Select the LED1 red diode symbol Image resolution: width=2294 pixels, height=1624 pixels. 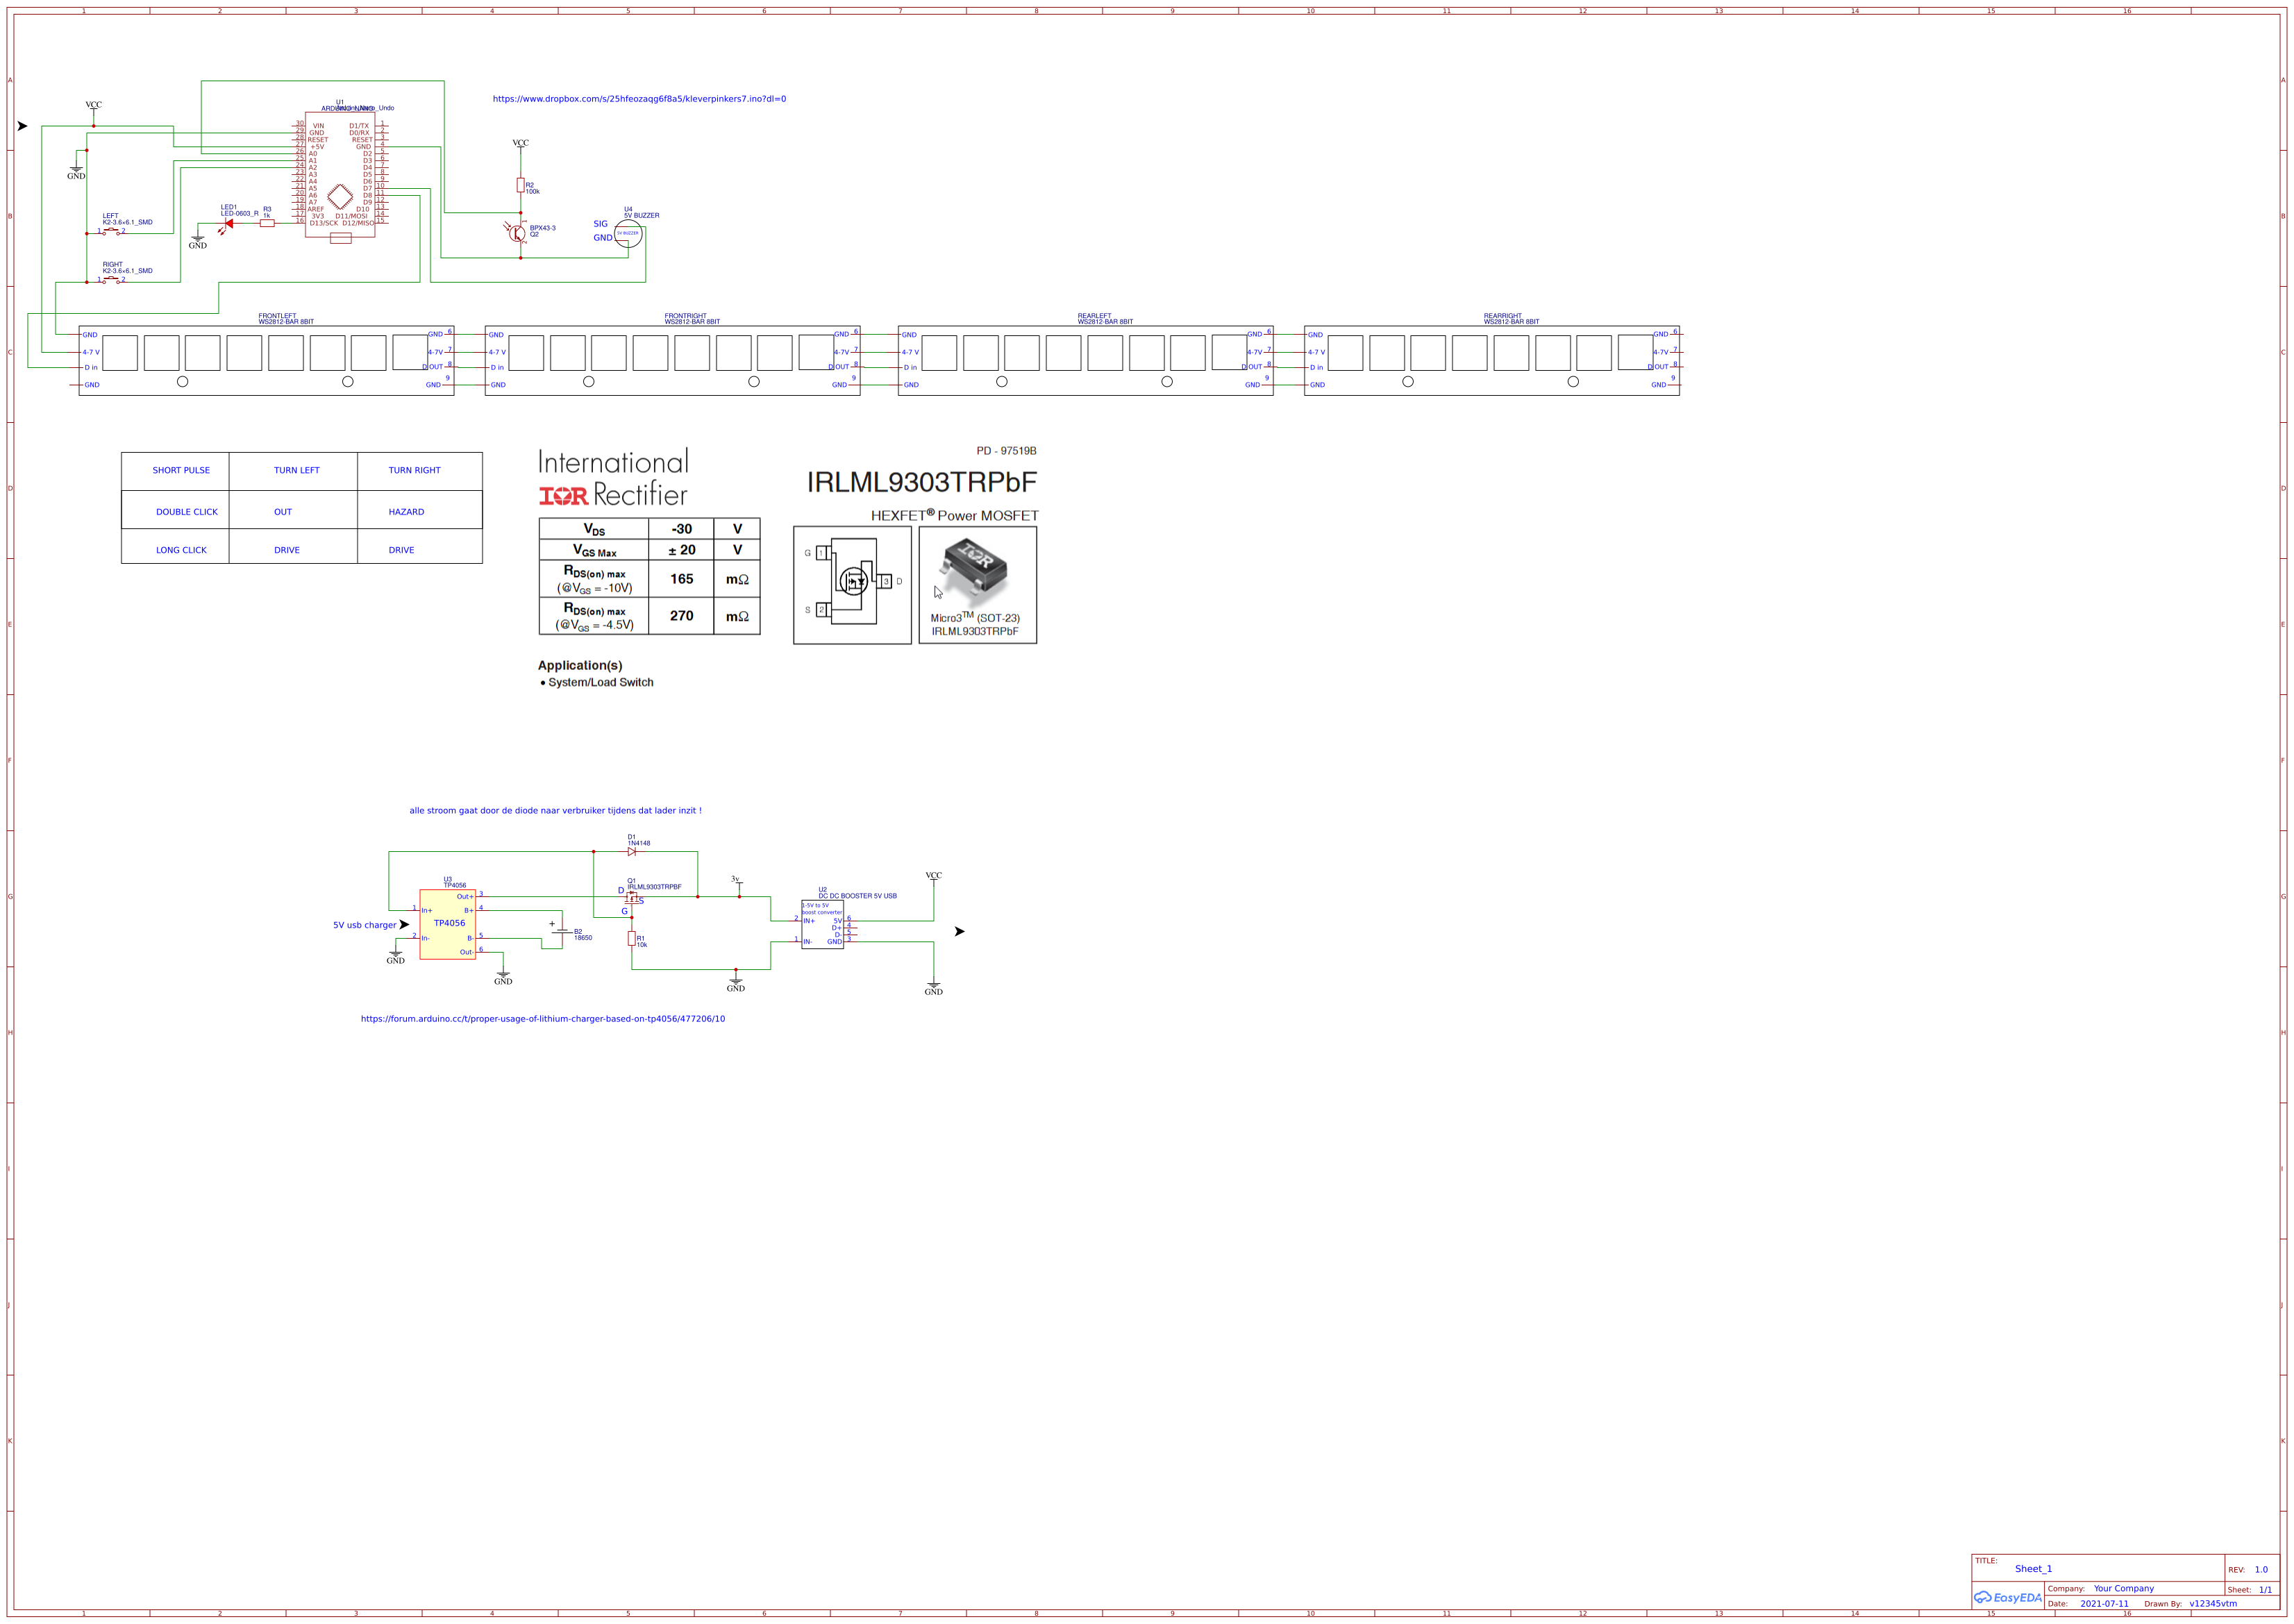[228, 224]
